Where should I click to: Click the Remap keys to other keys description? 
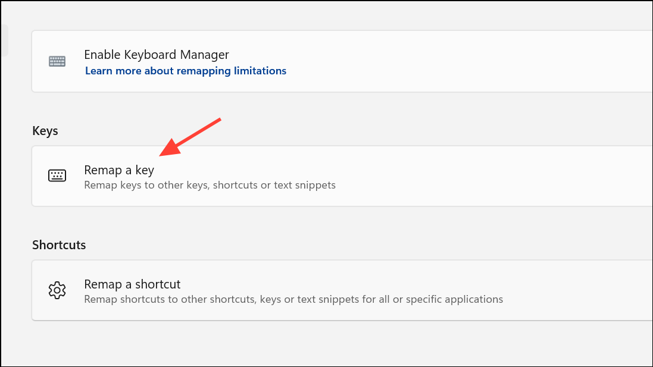pos(210,185)
